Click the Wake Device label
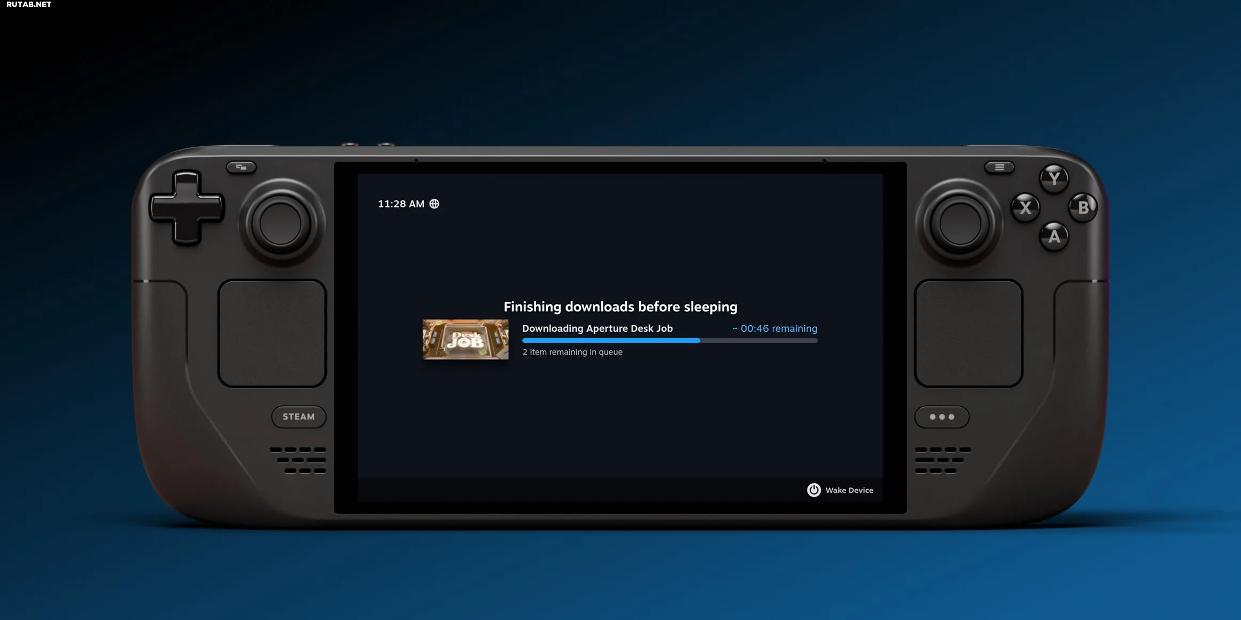This screenshot has width=1241, height=620. click(x=849, y=490)
